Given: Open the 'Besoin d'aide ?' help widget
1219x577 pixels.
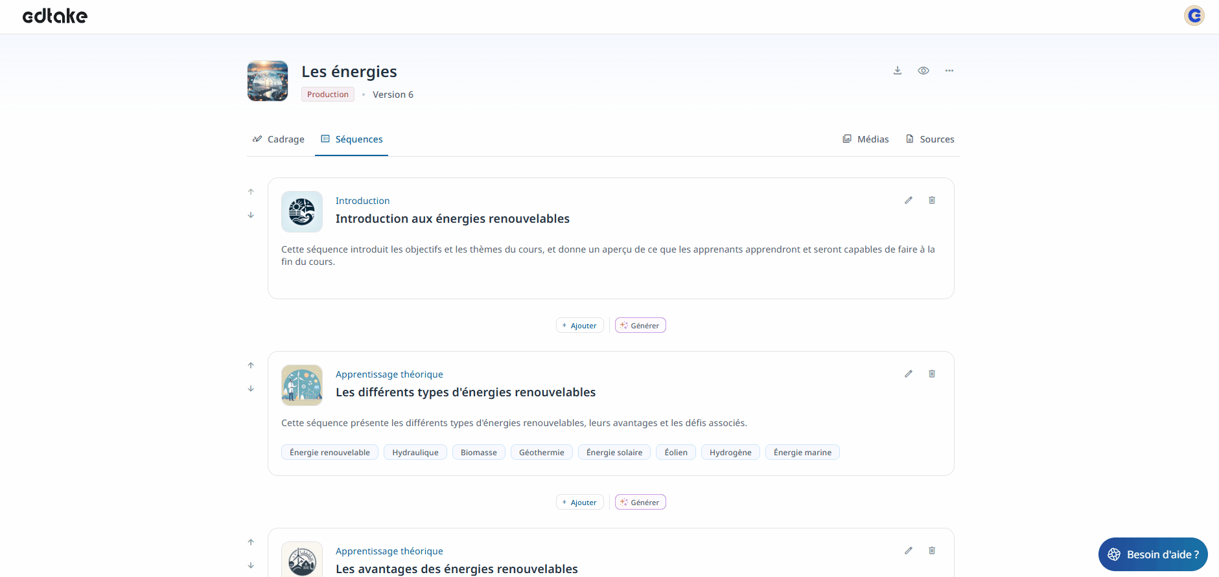Looking at the screenshot, I should pyautogui.click(x=1153, y=554).
